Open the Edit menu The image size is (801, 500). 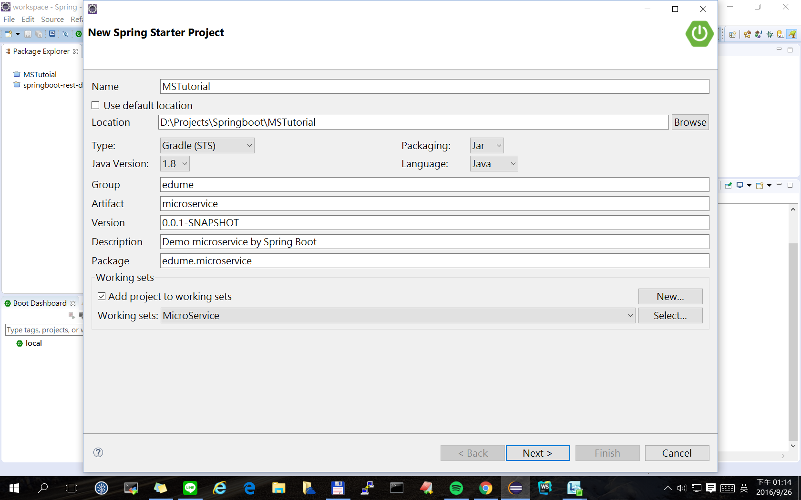point(28,20)
